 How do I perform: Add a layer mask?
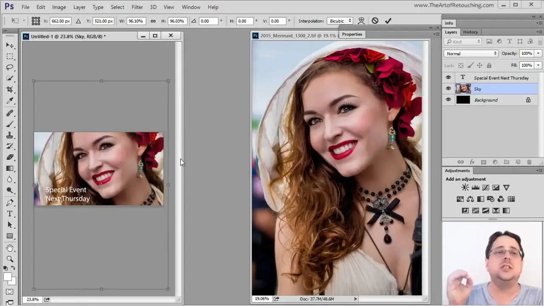click(483, 162)
